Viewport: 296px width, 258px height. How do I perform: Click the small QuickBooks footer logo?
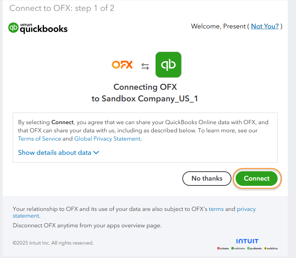point(255,248)
